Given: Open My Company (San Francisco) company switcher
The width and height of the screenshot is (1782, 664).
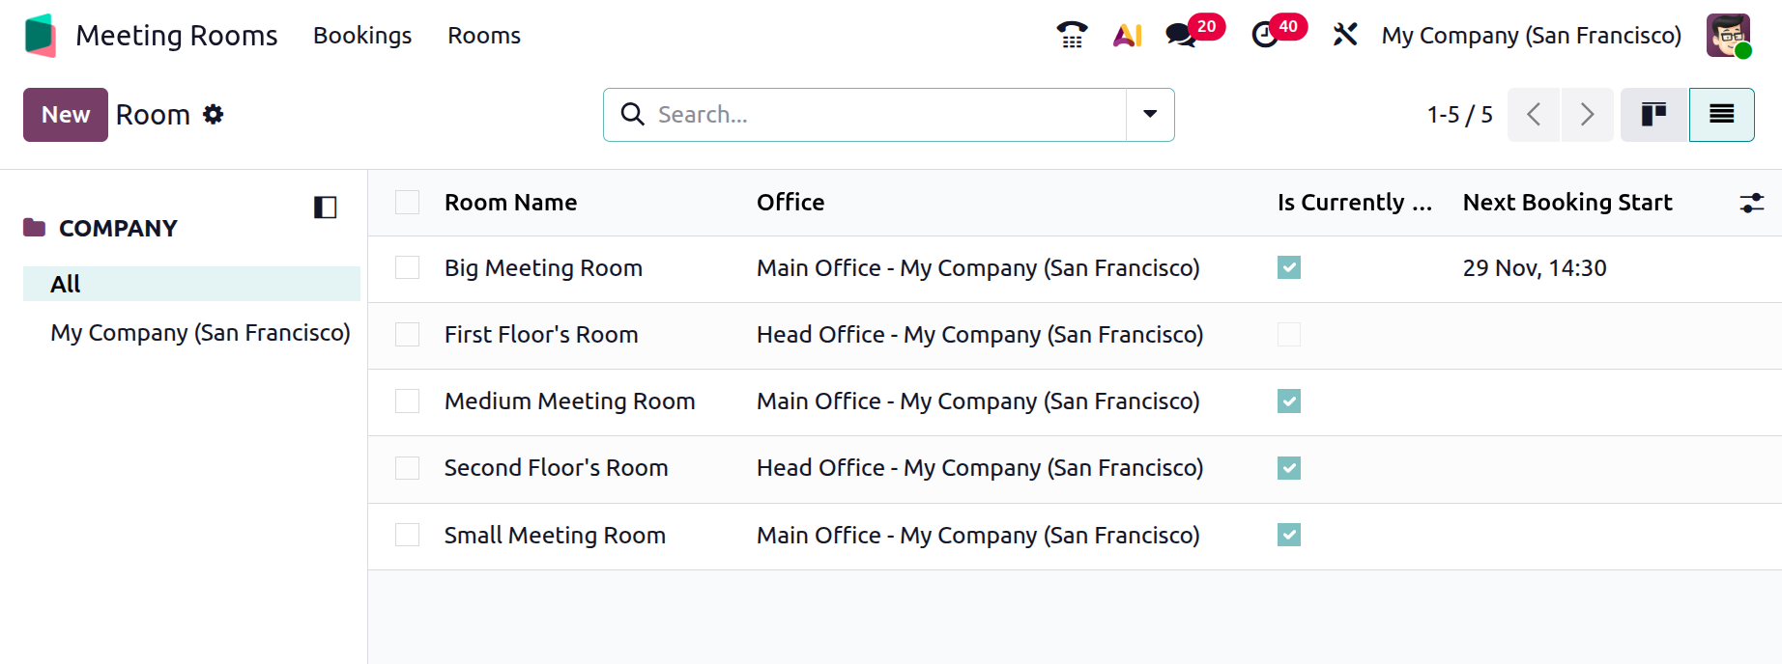Looking at the screenshot, I should [x=1531, y=36].
